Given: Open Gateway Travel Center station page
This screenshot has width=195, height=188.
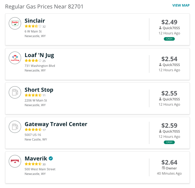Looking at the screenshot, I should click(x=56, y=124).
